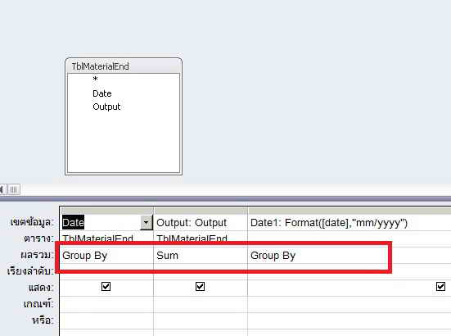Open the Sum total cell under Output
The image size is (451, 336).
(x=201, y=256)
